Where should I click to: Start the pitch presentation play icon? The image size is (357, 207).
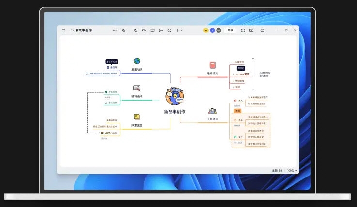(251, 30)
